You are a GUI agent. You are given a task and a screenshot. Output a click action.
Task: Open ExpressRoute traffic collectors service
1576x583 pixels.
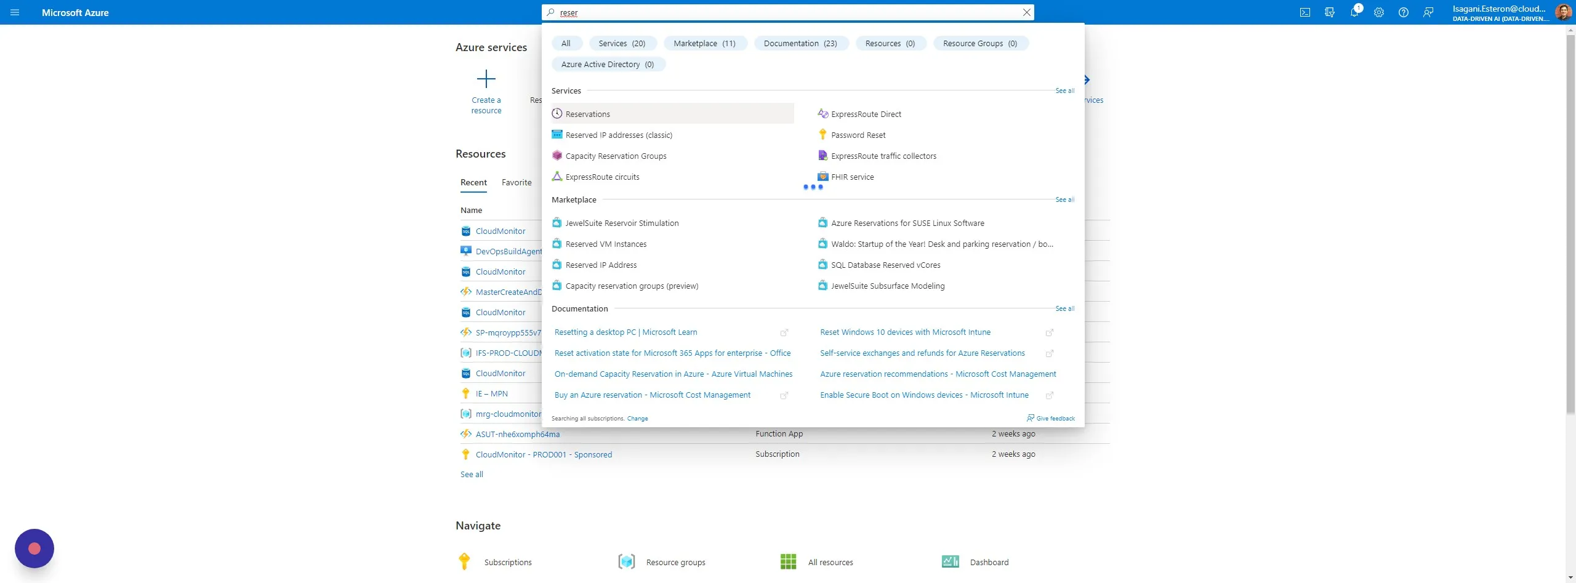(x=877, y=156)
